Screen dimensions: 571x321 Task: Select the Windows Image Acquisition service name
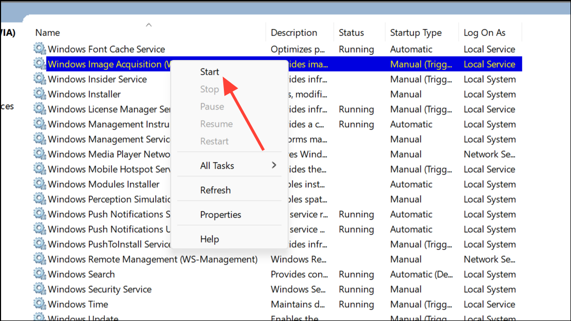(109, 64)
